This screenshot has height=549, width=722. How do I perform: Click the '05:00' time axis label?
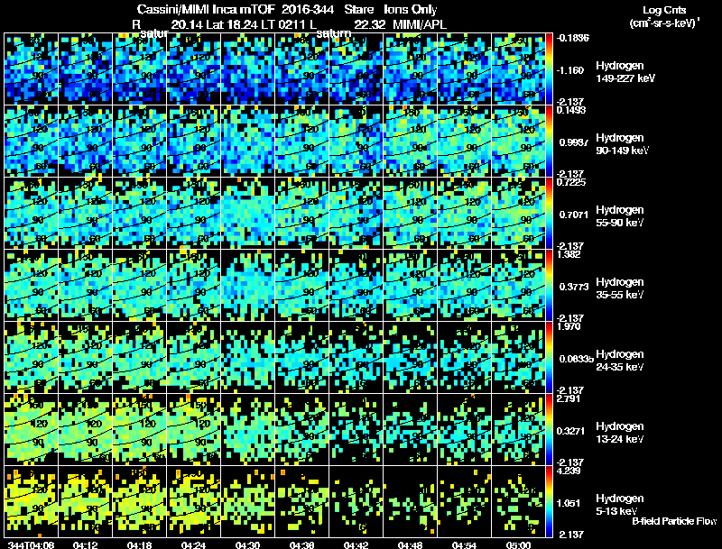(x=518, y=544)
